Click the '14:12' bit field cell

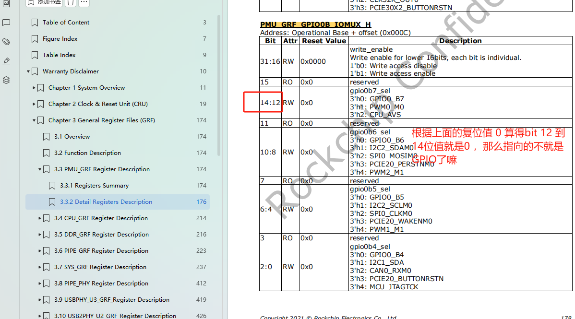tap(270, 103)
